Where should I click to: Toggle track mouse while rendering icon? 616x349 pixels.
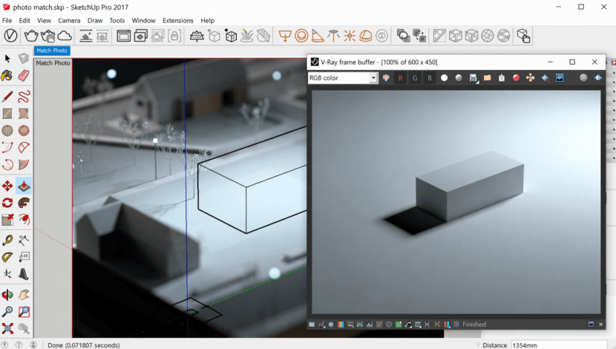click(x=531, y=78)
